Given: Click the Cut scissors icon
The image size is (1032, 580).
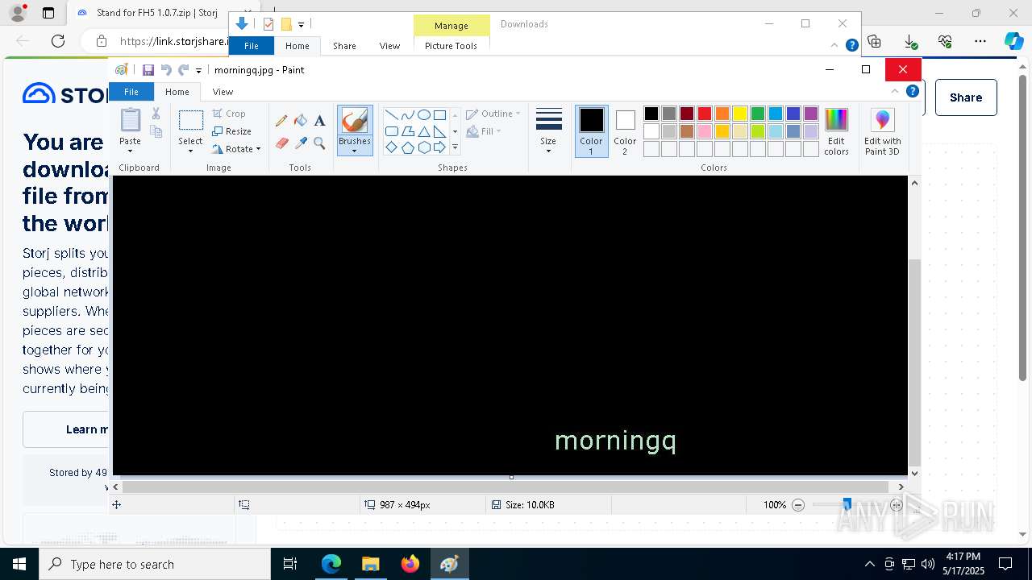Looking at the screenshot, I should (156, 114).
